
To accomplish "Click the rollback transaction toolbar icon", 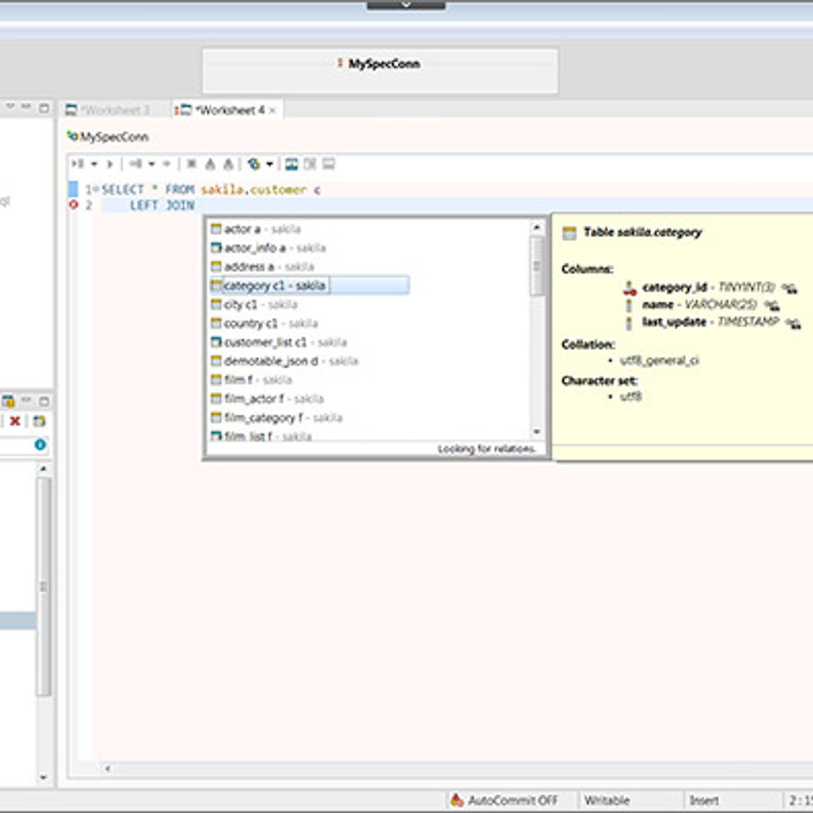I will [x=228, y=164].
